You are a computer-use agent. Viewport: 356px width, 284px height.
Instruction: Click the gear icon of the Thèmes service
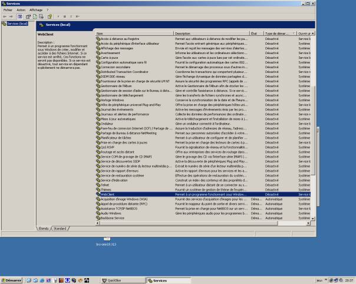98,190
